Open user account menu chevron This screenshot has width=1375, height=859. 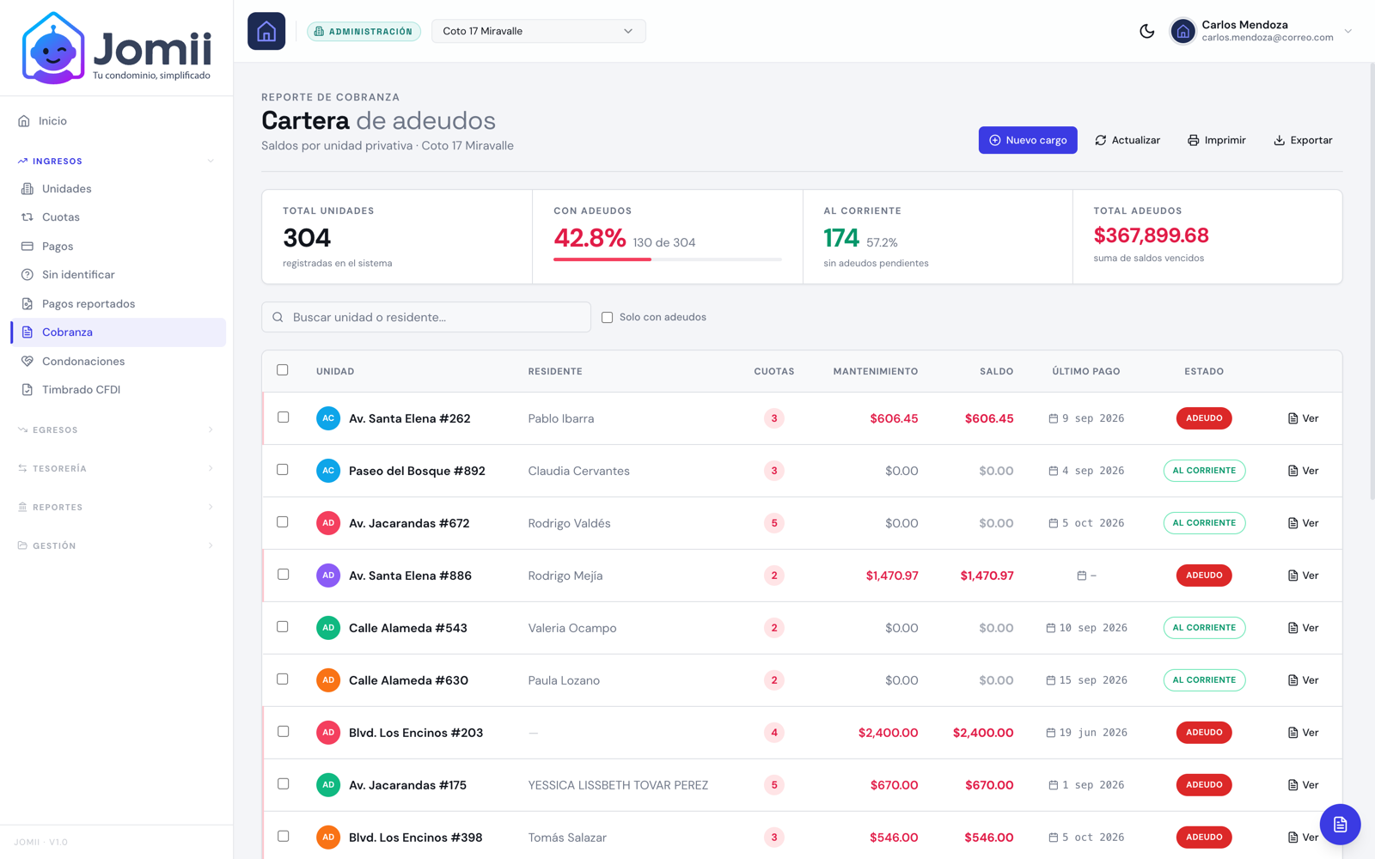coord(1347,31)
